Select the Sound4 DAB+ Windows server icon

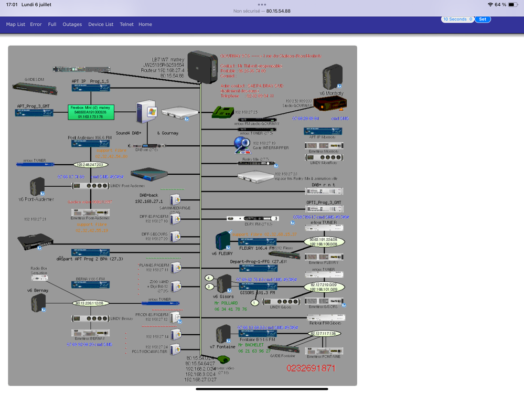pos(146,112)
